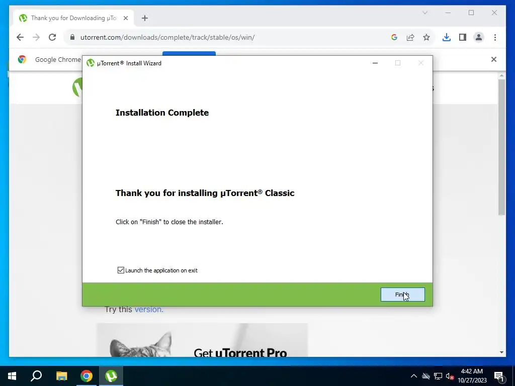Click scrollbar down arrow on the page

click(501, 352)
